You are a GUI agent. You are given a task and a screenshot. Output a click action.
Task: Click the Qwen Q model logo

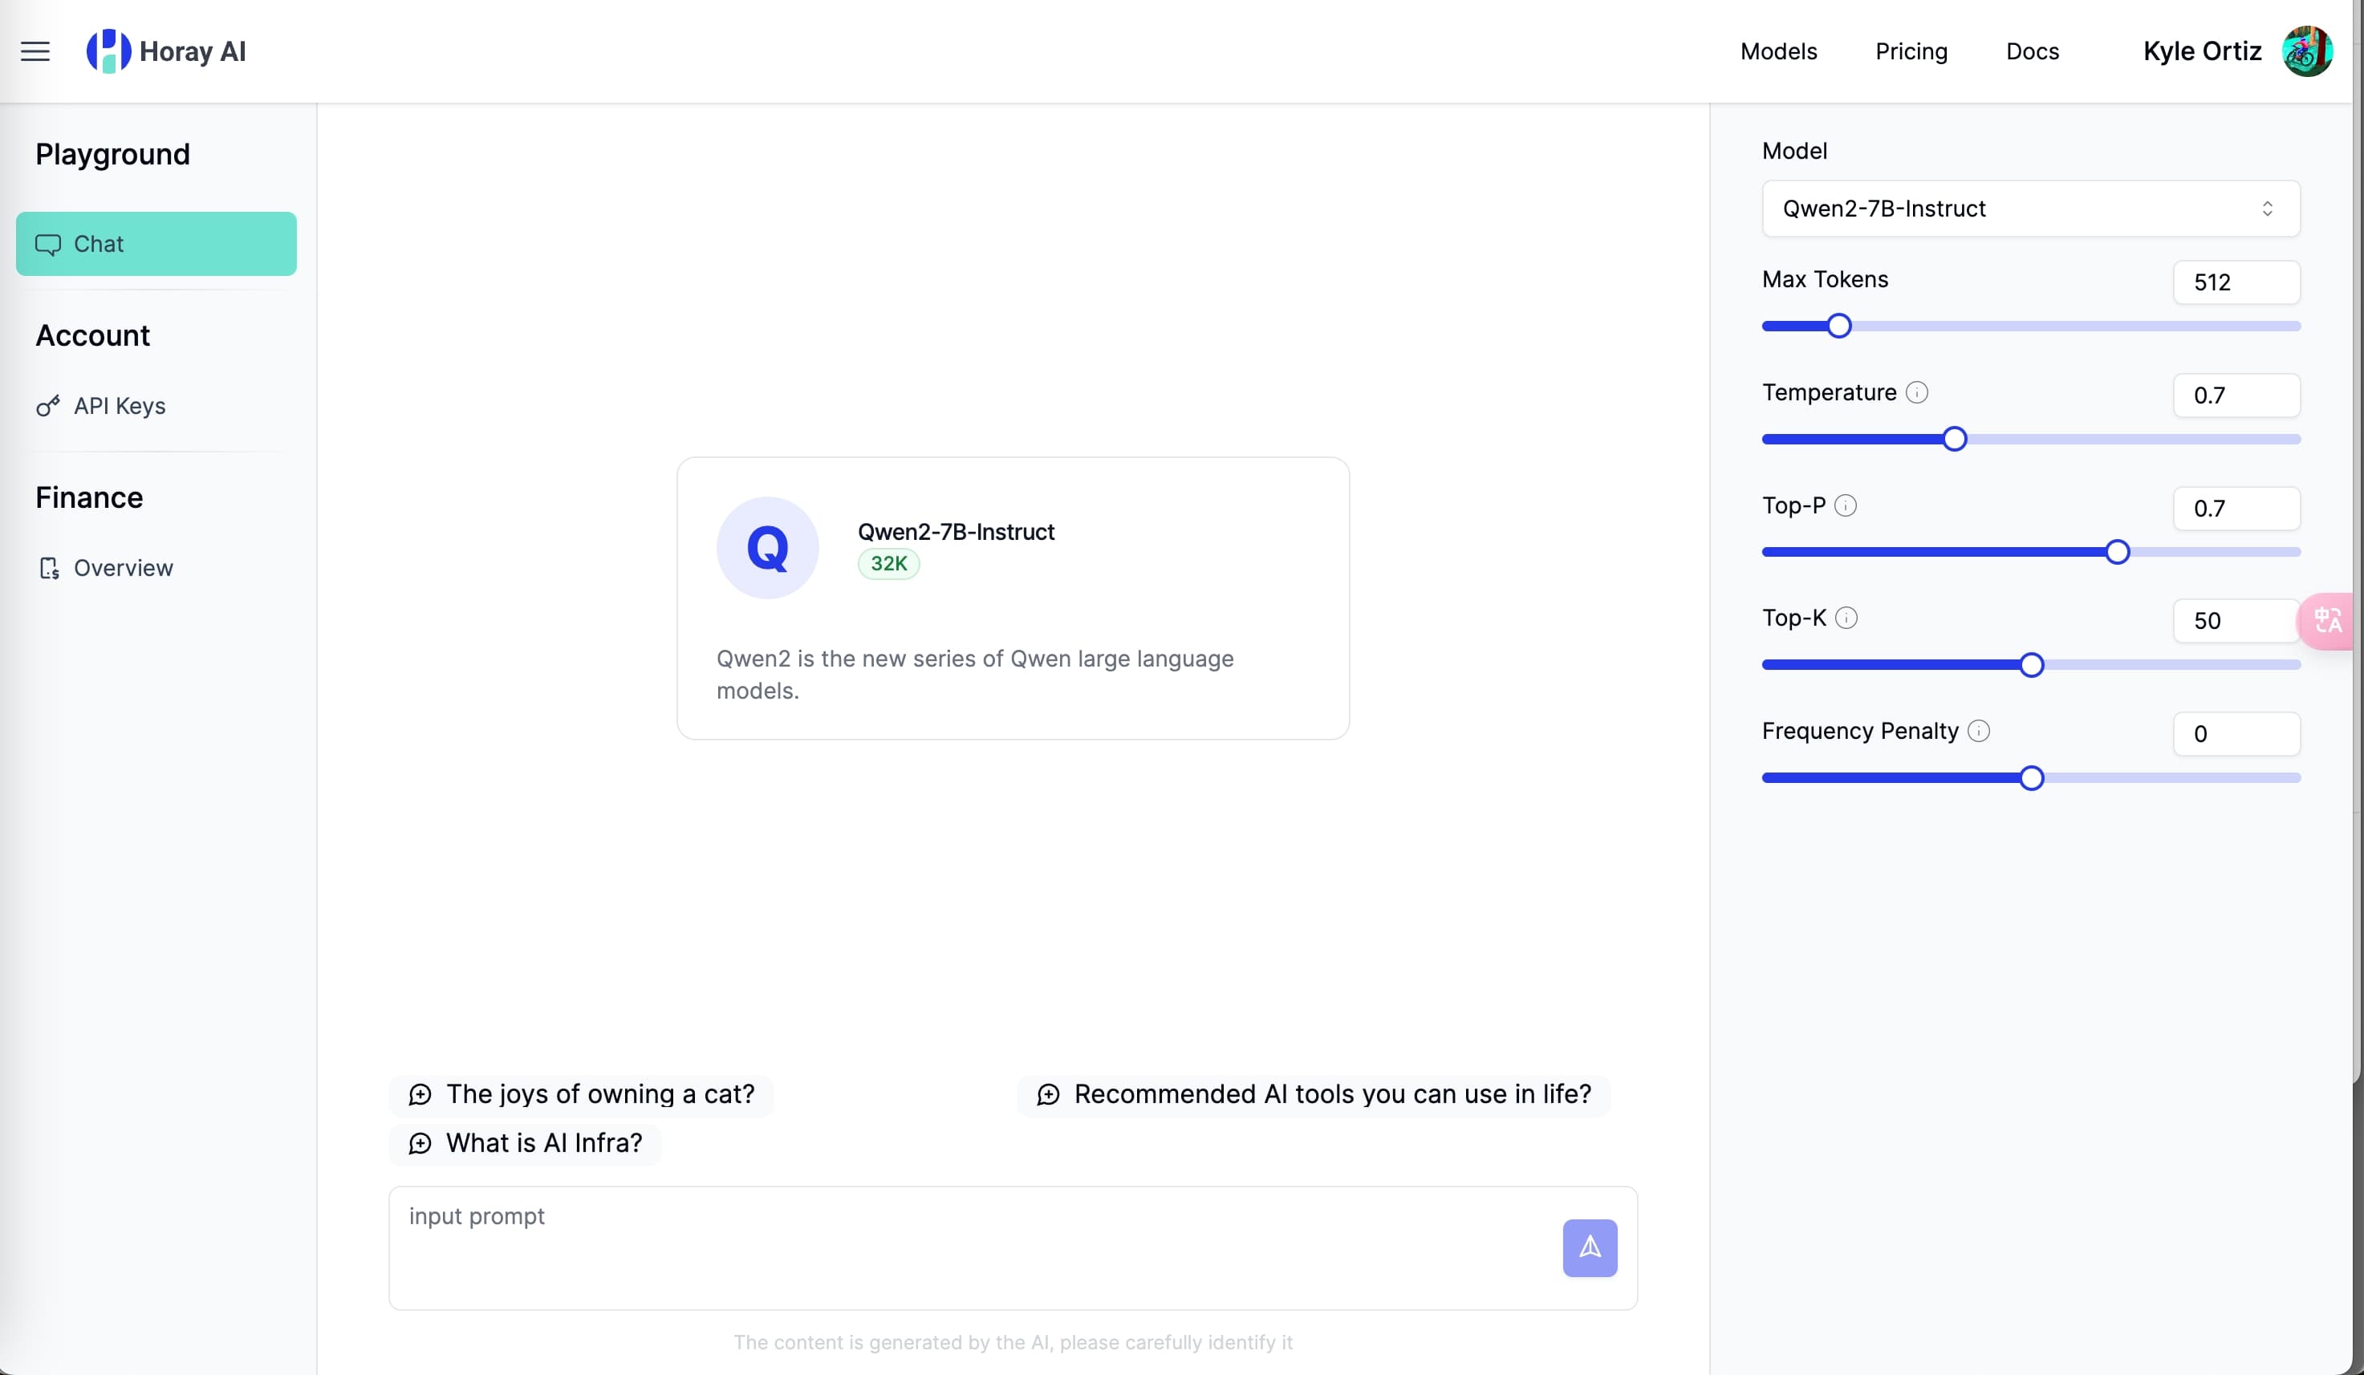coord(767,548)
